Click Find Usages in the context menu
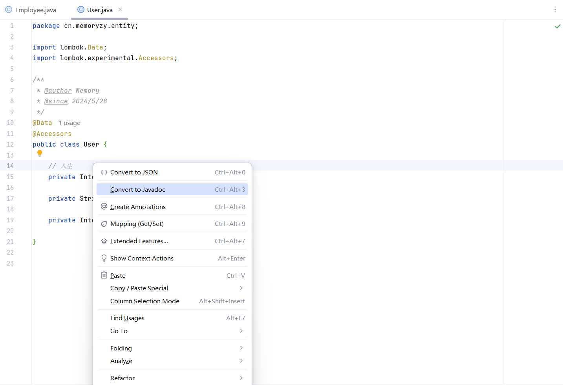The width and height of the screenshot is (563, 385). 127,318
